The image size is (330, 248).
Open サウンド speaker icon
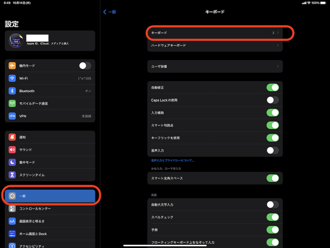(12, 150)
